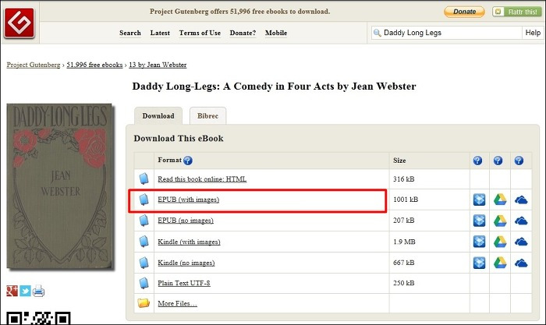Open the More Files… link
This screenshot has width=546, height=325.
[x=177, y=303]
